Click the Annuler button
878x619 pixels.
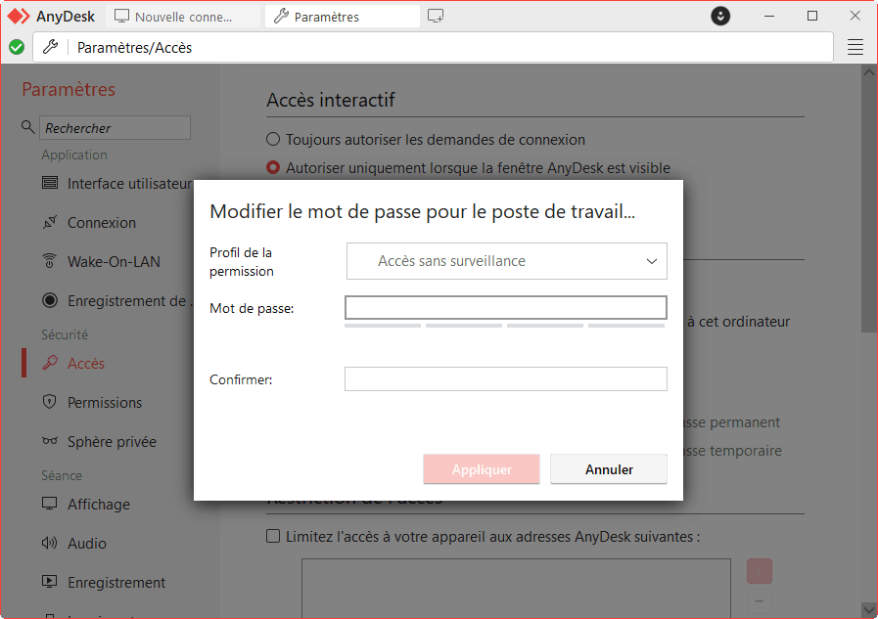pos(609,469)
